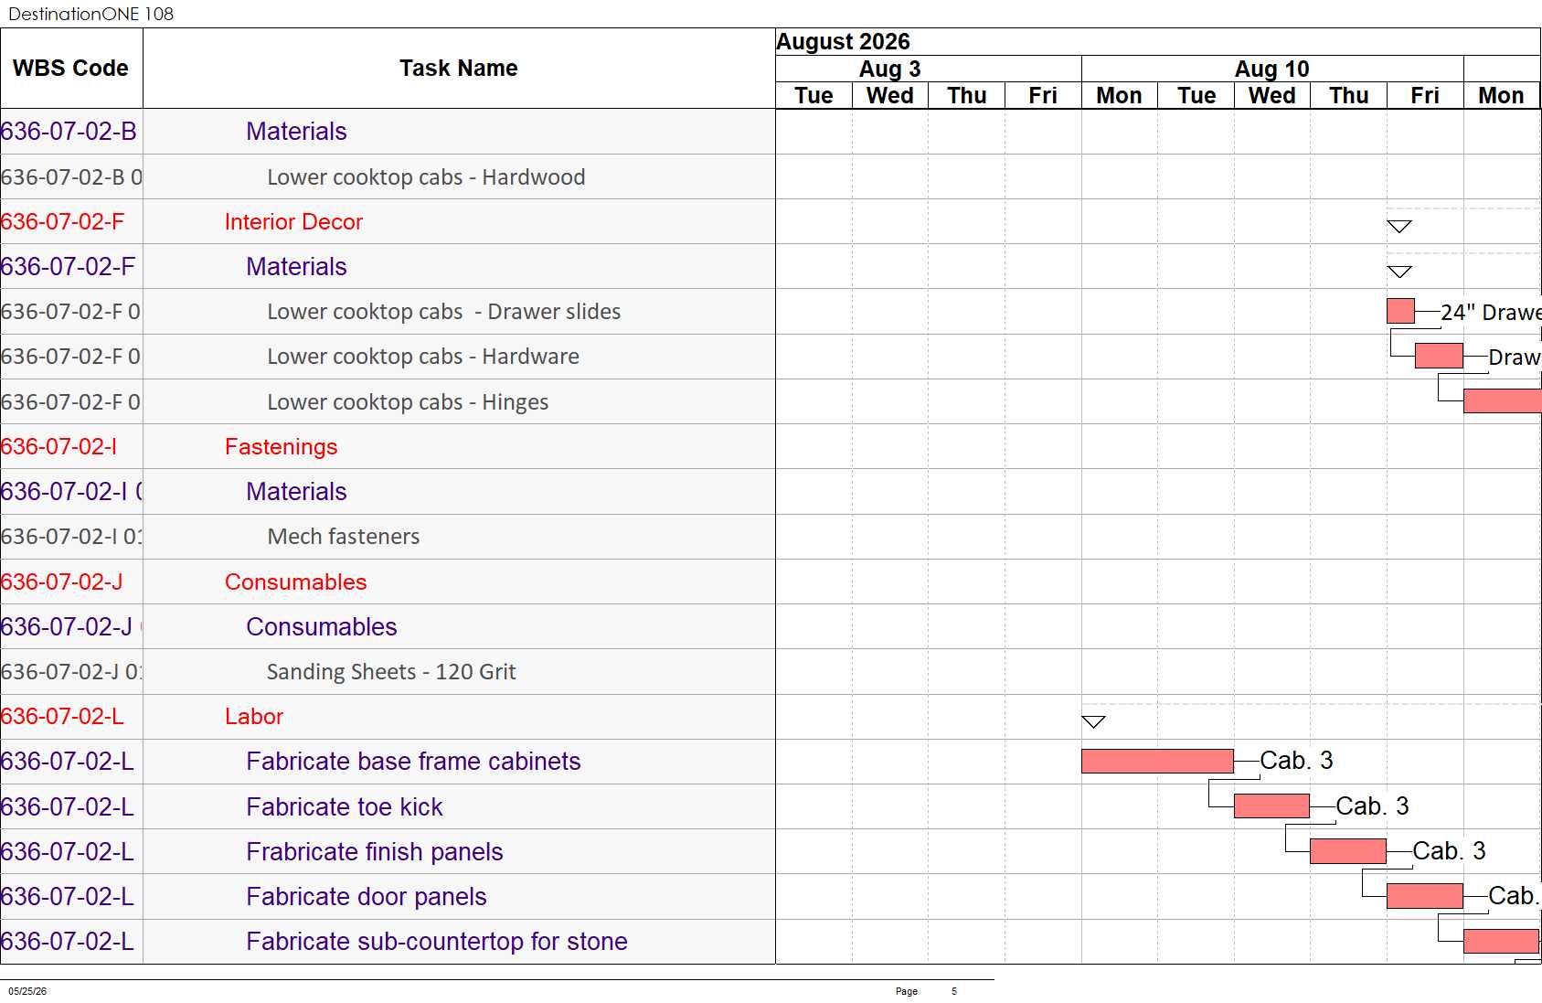Click the Thu header under Aug 3
This screenshot has width=1542, height=1003.
967,96
